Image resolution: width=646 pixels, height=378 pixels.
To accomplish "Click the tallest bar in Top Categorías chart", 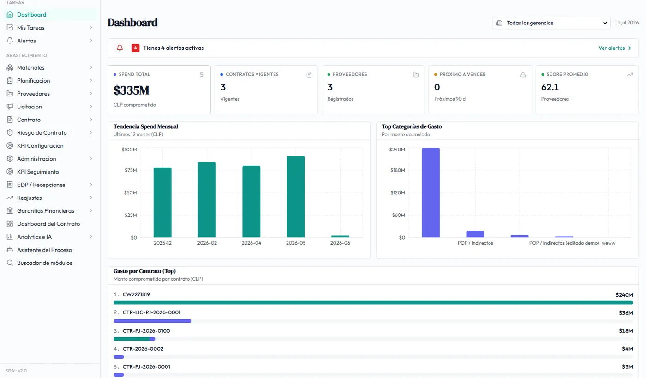I will (x=431, y=192).
